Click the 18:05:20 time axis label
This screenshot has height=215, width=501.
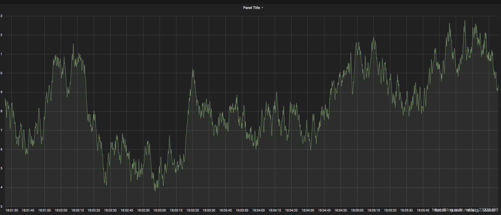[390, 210]
